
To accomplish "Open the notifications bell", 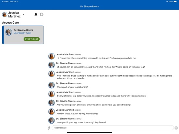I will pos(36,15).
